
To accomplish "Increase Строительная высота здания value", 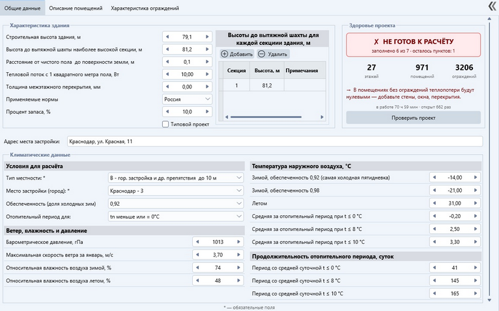I will coord(207,37).
